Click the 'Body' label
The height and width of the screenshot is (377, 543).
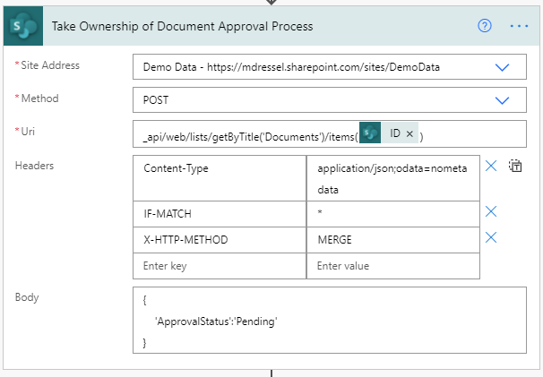tap(27, 297)
